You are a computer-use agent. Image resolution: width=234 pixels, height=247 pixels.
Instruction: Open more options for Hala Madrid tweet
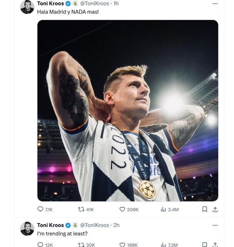pyautogui.click(x=215, y=3)
